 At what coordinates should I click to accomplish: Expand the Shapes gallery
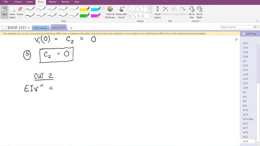pos(151,16)
